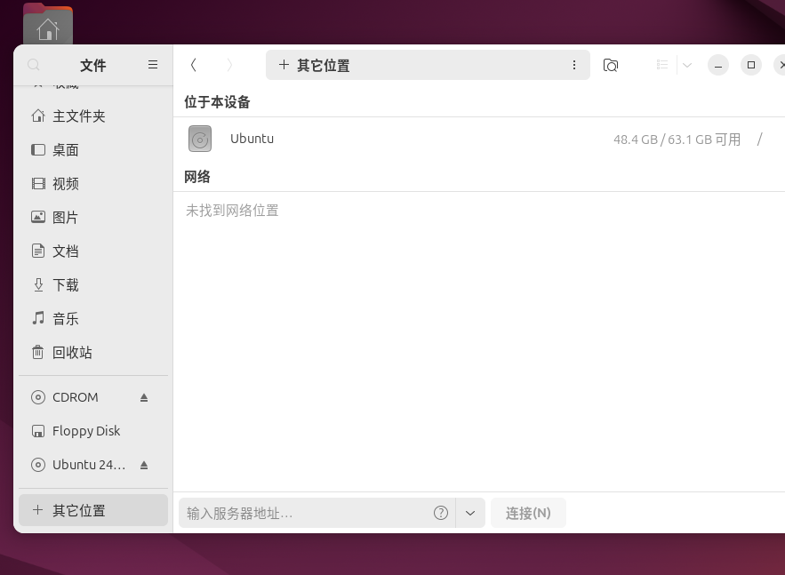This screenshot has height=575, width=785.
Task: Eject the Ubuntu 24… disc
Action: point(144,465)
